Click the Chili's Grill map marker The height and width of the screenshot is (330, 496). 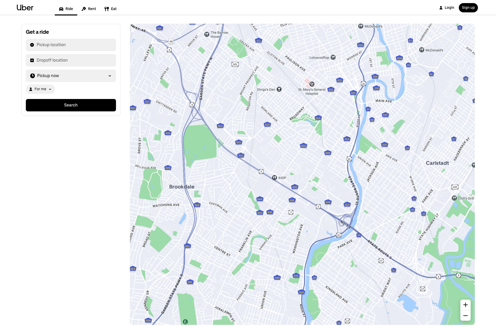click(x=454, y=198)
